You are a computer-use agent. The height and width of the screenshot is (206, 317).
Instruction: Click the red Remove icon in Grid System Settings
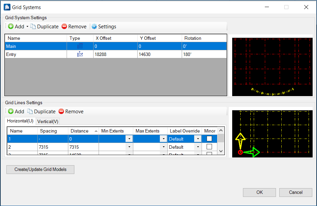coord(64,27)
